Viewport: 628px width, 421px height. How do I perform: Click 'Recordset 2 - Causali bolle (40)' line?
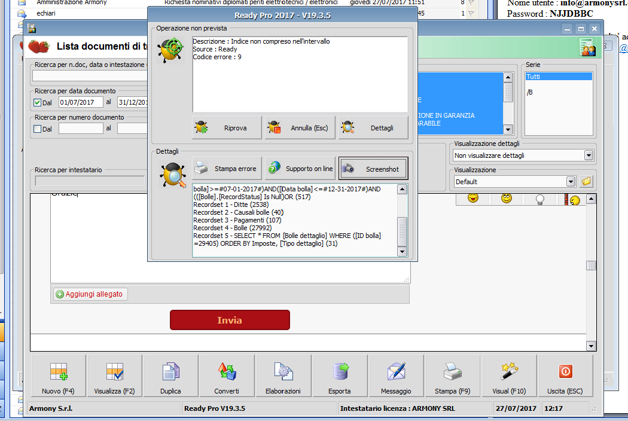point(238,212)
